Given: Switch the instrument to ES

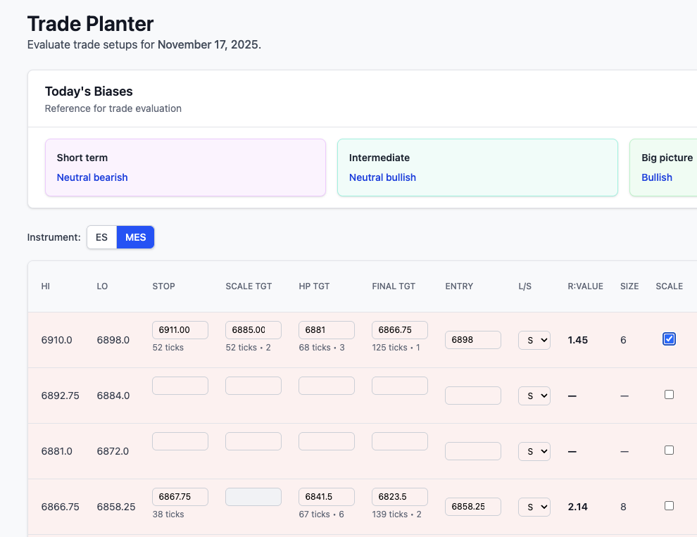Looking at the screenshot, I should (101, 237).
